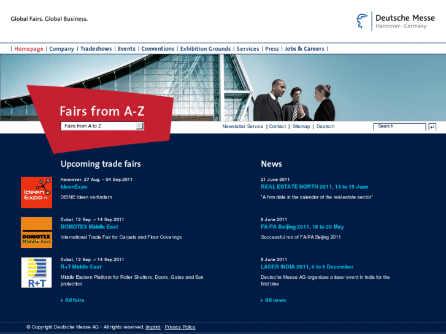The width and height of the screenshot is (446, 334).
Task: Open the DOMOTEX Middle East logo thumbnail
Action: (36, 232)
